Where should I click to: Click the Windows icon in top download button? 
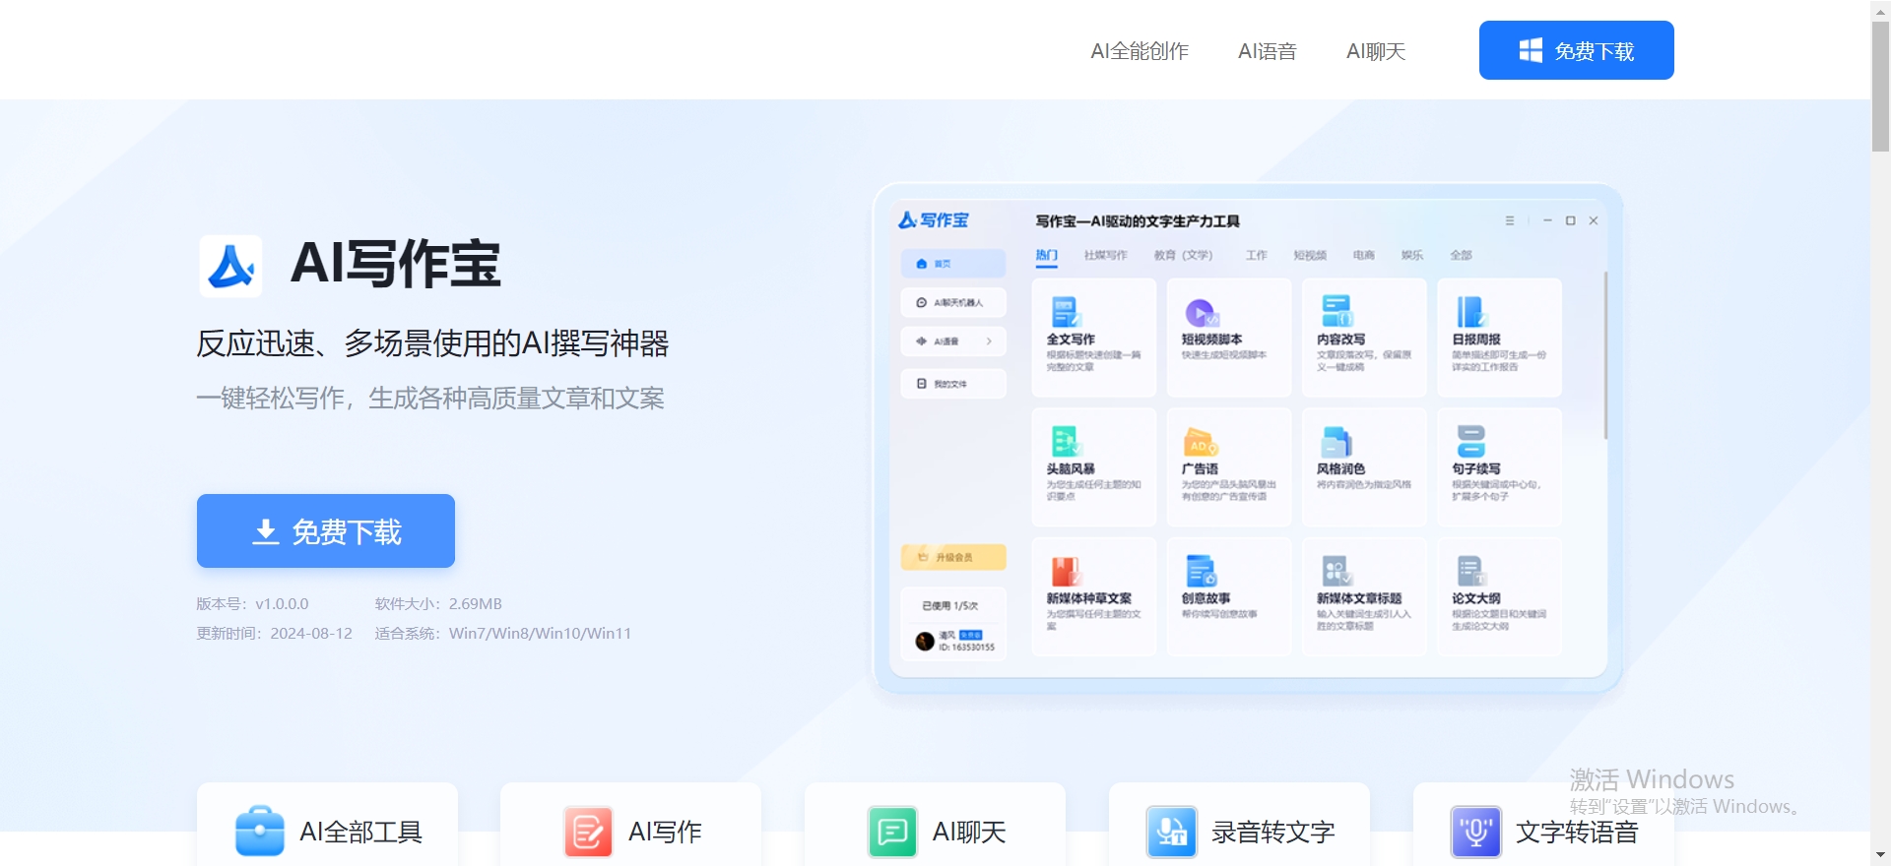click(x=1531, y=51)
